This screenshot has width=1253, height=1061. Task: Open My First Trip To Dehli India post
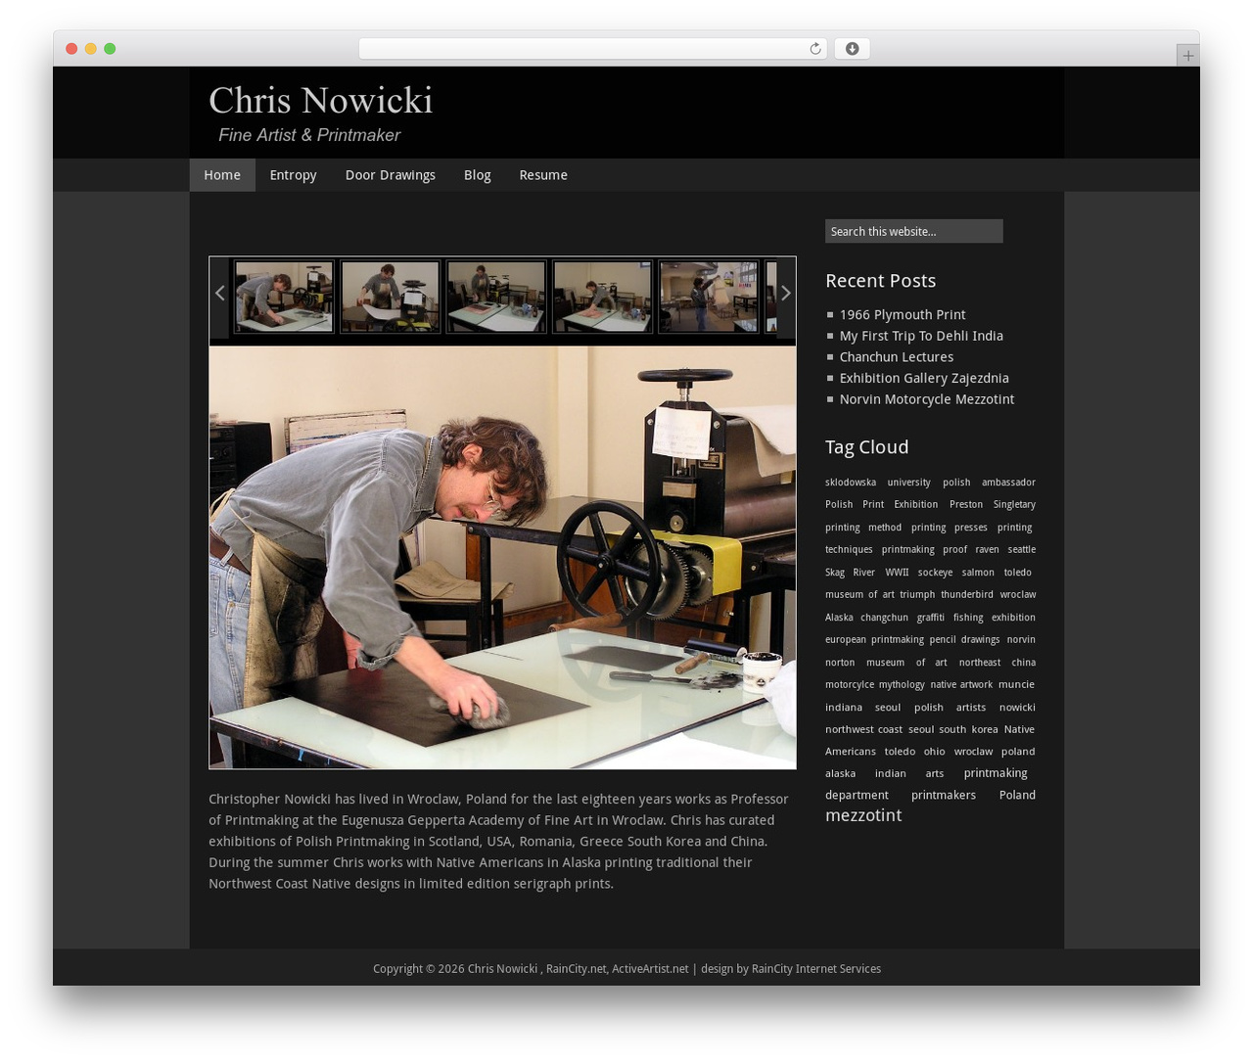(x=921, y=336)
